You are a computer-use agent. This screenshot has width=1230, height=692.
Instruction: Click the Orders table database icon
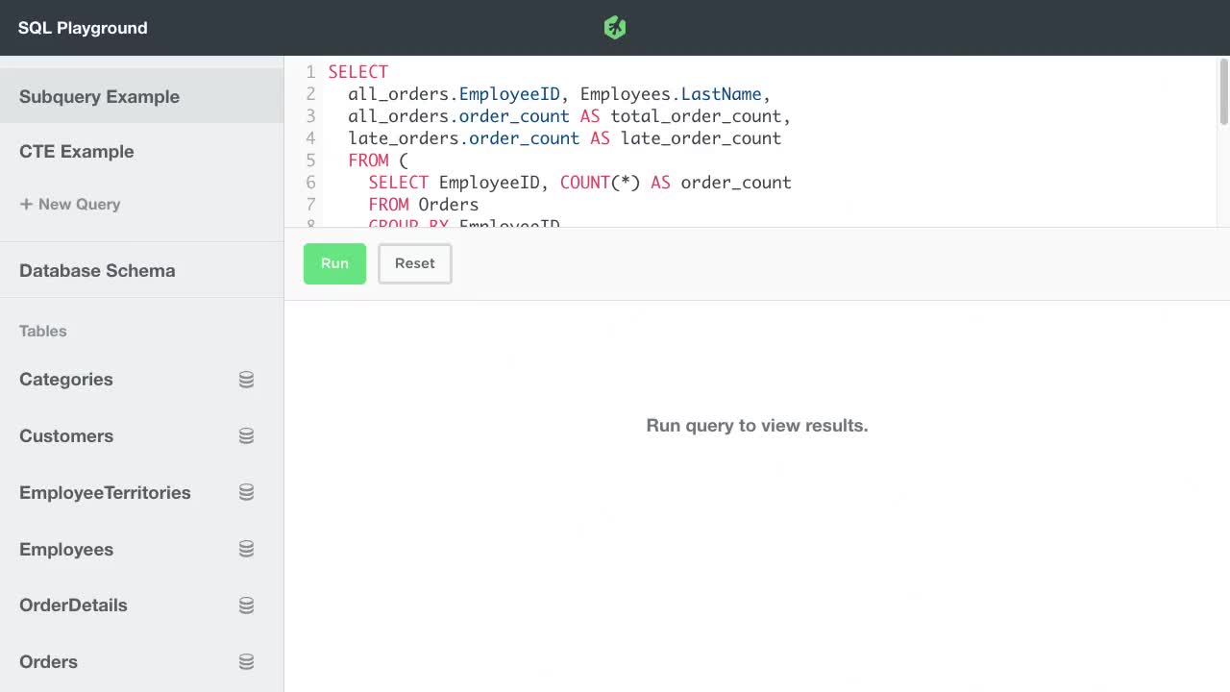click(246, 662)
